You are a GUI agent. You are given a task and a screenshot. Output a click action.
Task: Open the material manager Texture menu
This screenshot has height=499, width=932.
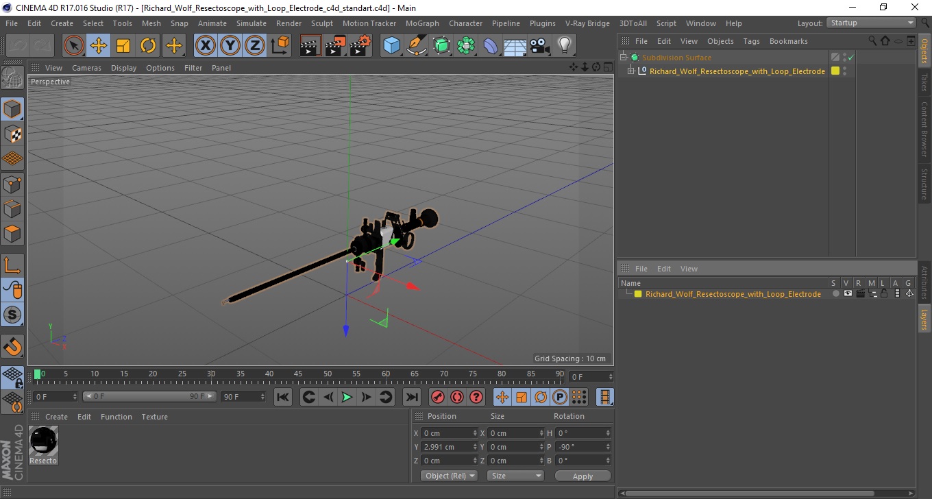154,417
